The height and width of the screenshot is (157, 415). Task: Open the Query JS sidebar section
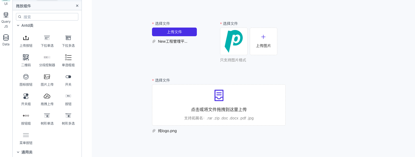click(6, 20)
